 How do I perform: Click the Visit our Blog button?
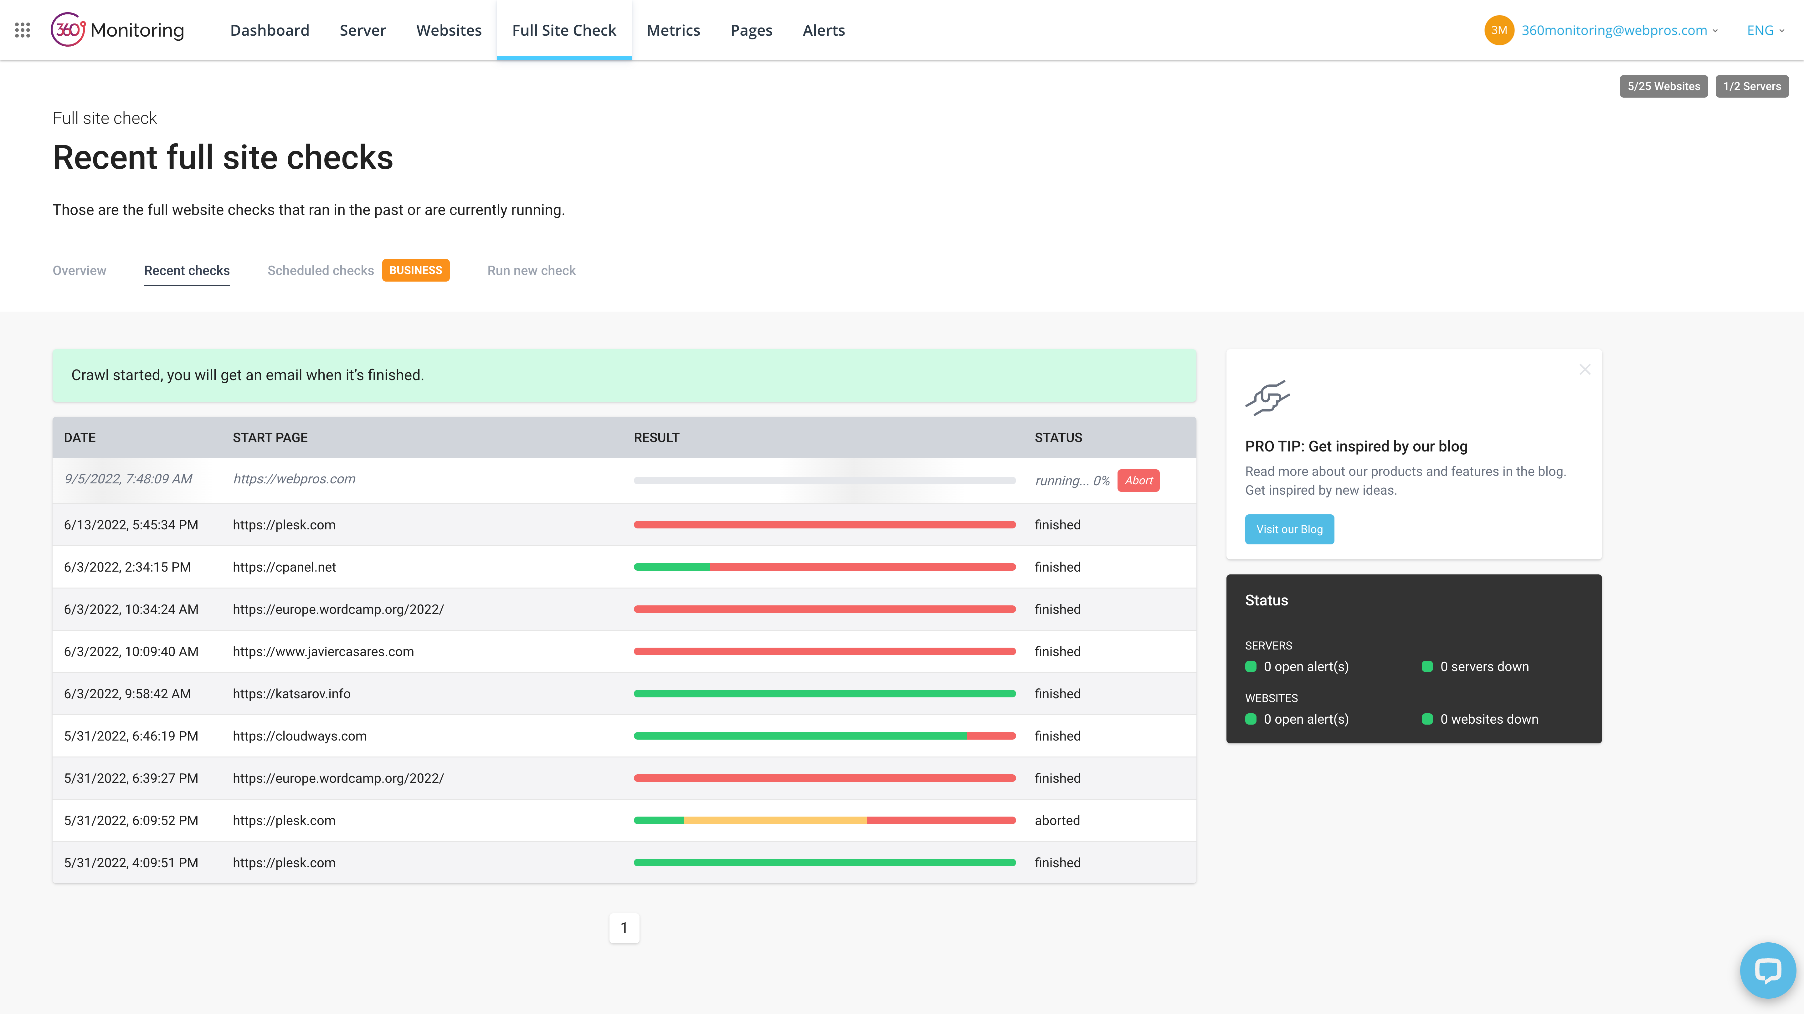point(1289,530)
